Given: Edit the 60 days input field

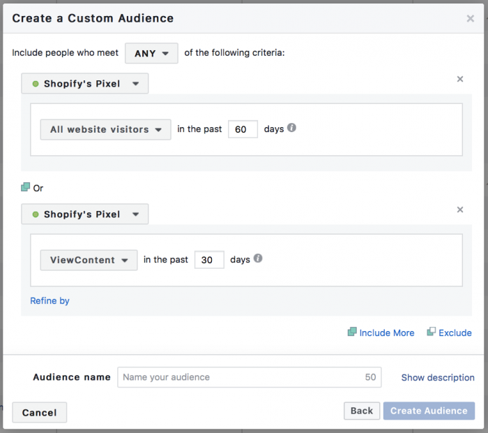Looking at the screenshot, I should pos(243,129).
